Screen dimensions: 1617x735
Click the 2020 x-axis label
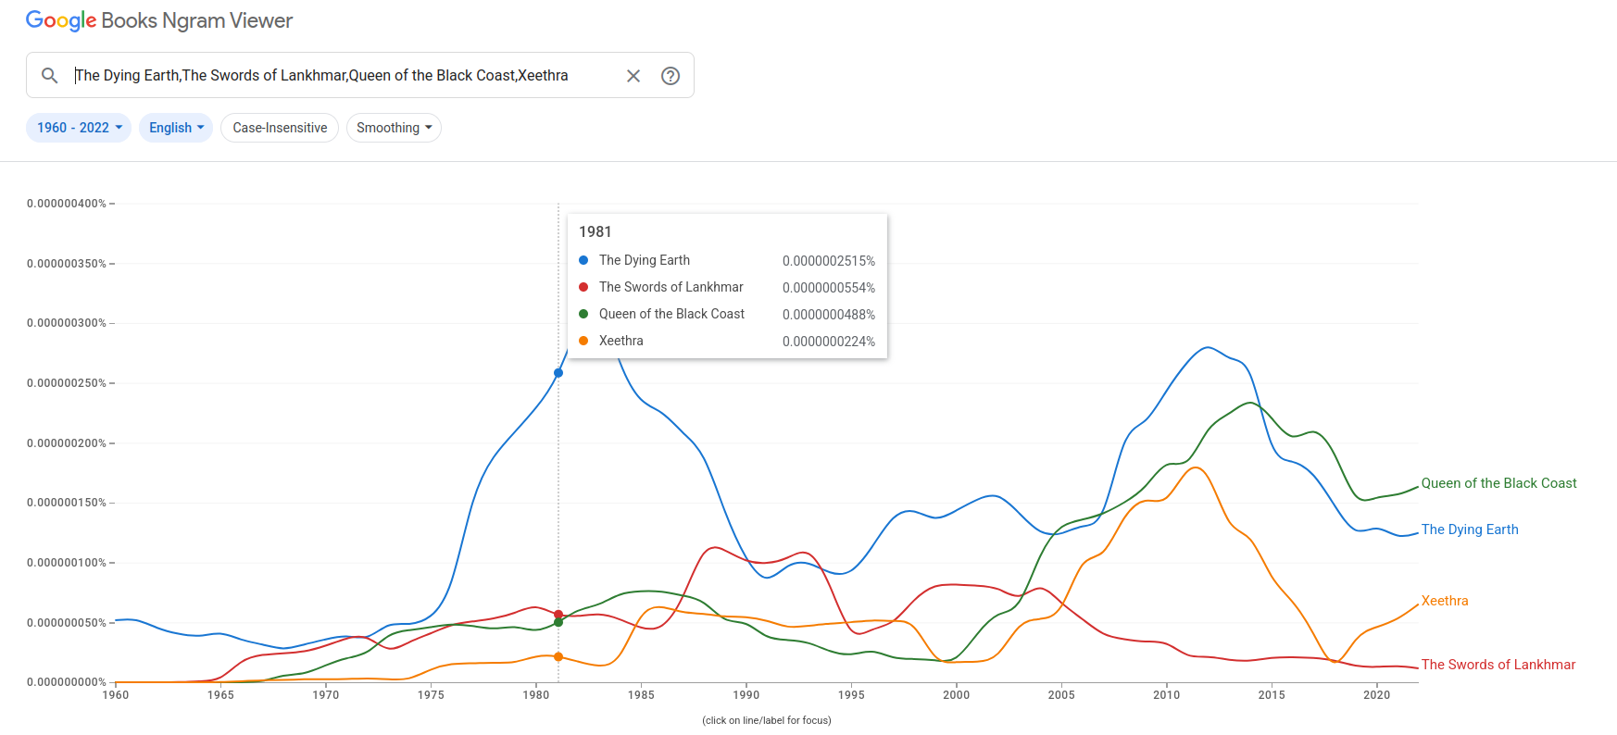1376,695
